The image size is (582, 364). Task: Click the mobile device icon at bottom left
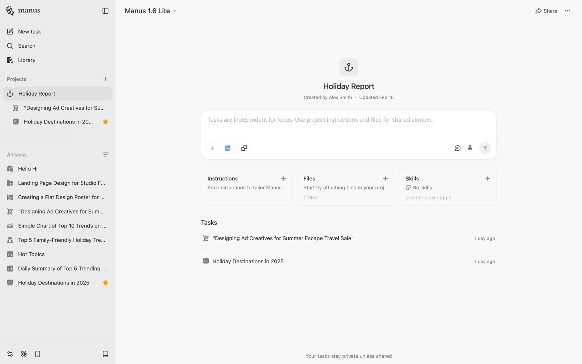click(38, 354)
